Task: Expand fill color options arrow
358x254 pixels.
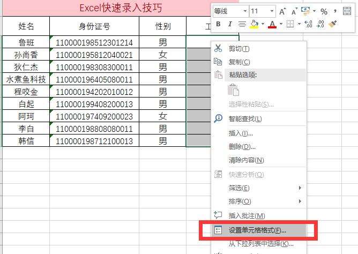Action: coord(263,24)
